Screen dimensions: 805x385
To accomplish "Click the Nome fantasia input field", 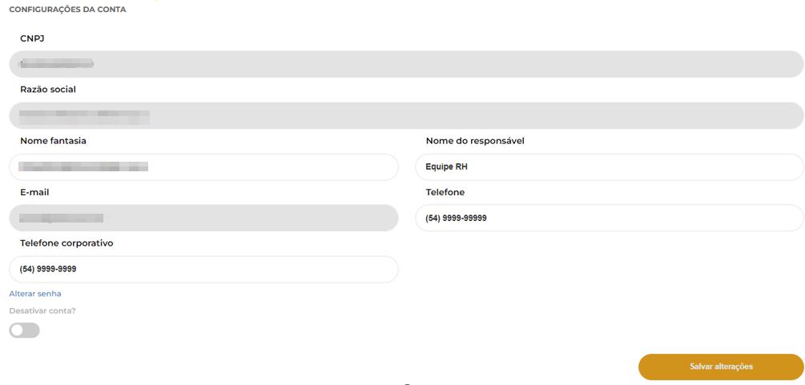I will pyautogui.click(x=203, y=166).
